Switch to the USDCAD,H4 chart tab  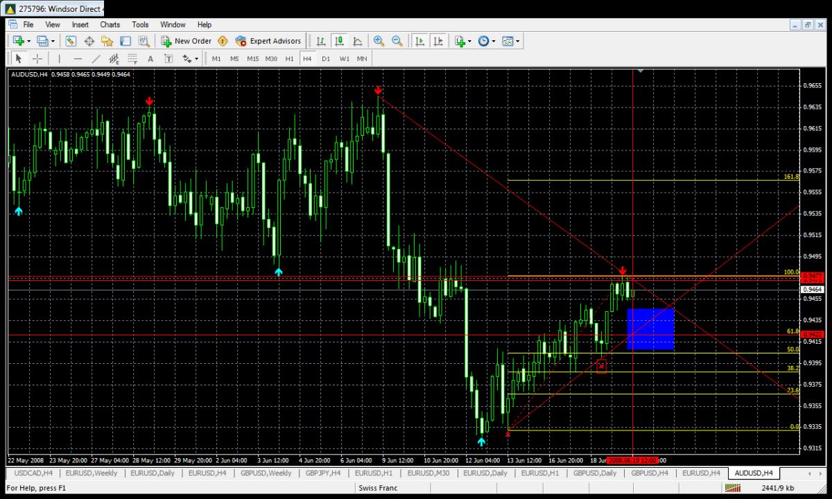coord(33,473)
